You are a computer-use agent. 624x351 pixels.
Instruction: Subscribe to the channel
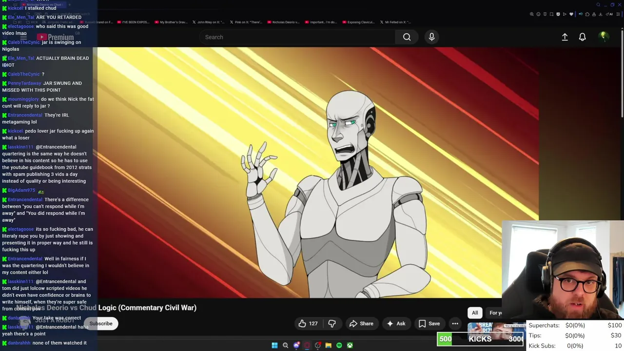(x=101, y=324)
